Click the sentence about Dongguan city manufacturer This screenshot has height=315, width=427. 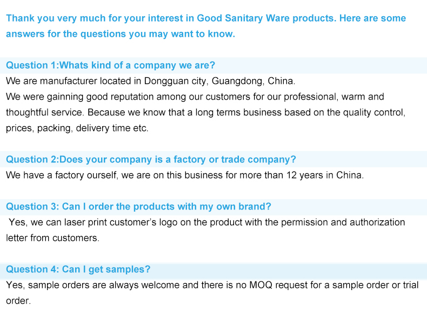150,81
